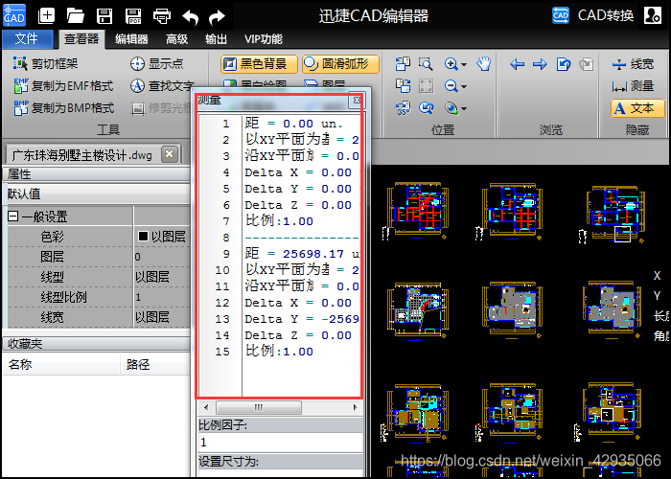Image resolution: width=671 pixels, height=479 pixels.
Task: Open 查找文字 find text tool
Action: pyautogui.click(x=161, y=86)
